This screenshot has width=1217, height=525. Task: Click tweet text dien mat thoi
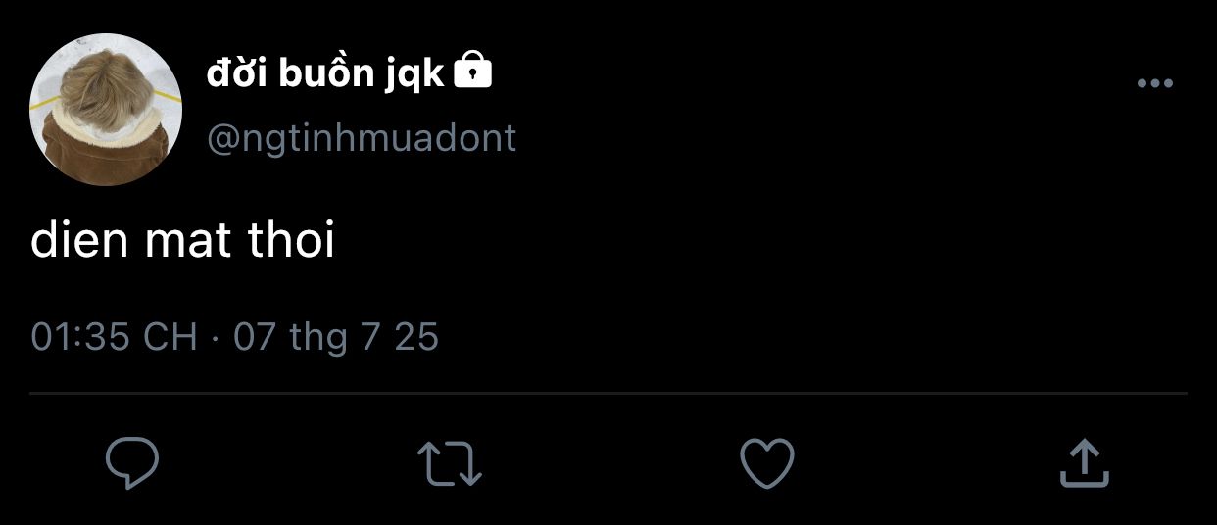point(183,241)
